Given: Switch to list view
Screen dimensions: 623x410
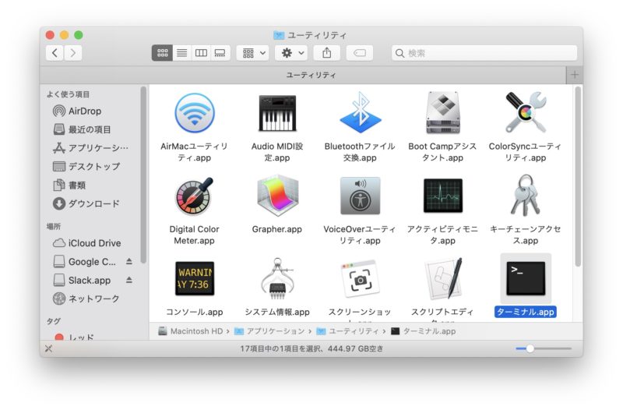Looking at the screenshot, I should coord(182,53).
